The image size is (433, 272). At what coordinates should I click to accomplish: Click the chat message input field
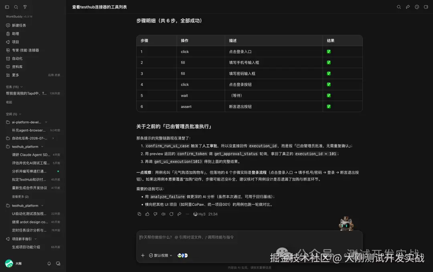[x=249, y=240]
